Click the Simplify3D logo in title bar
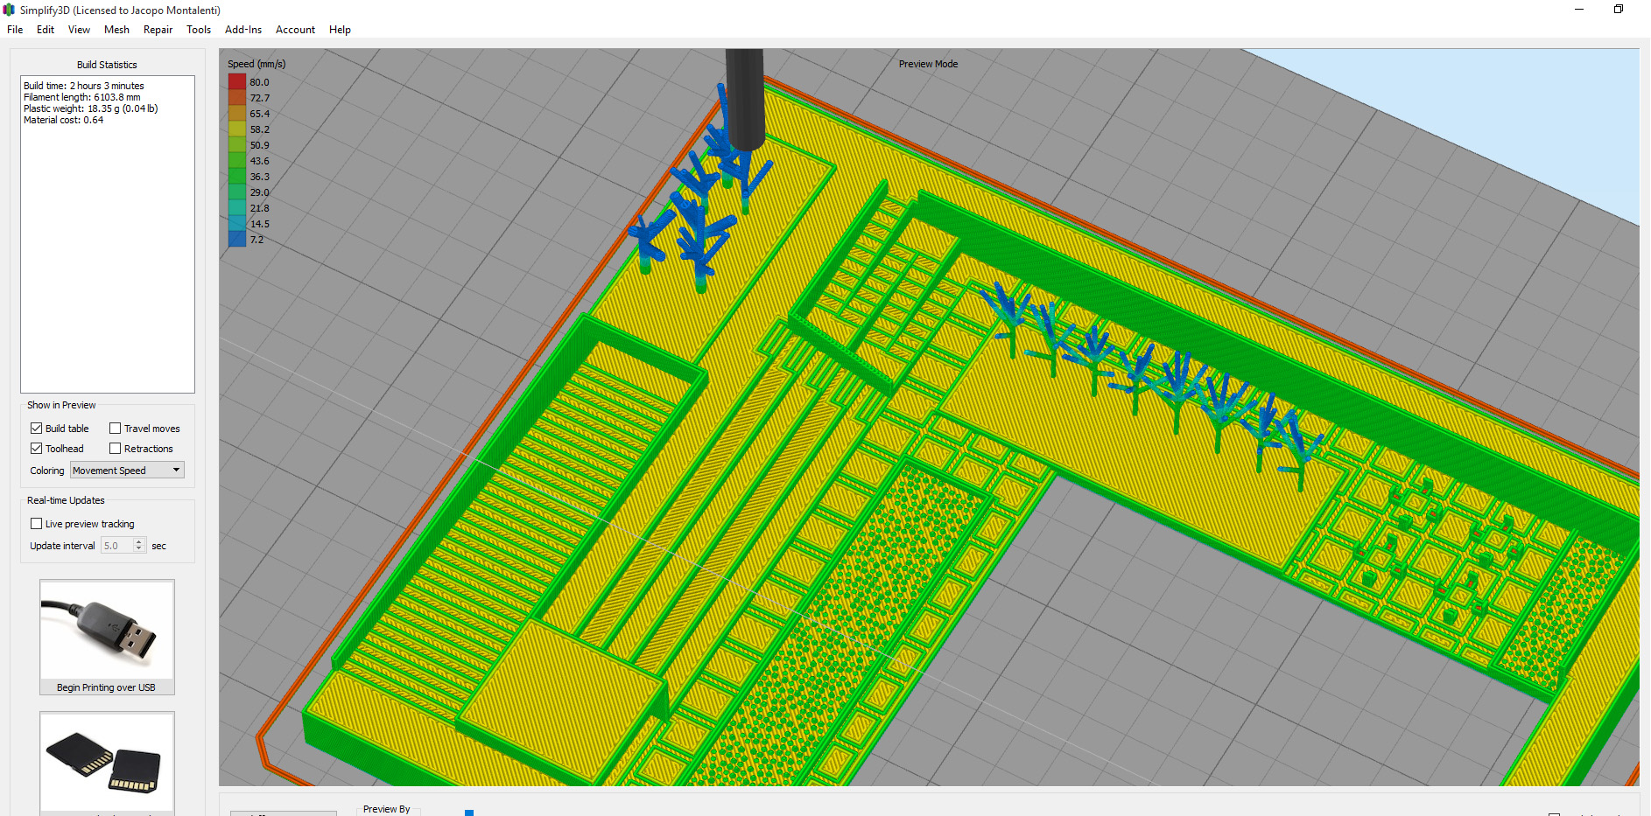Viewport: 1651px width, 816px height. [10, 10]
